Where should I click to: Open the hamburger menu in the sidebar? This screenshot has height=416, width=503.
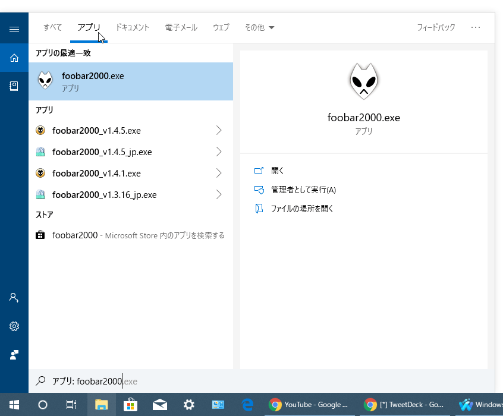pos(14,30)
